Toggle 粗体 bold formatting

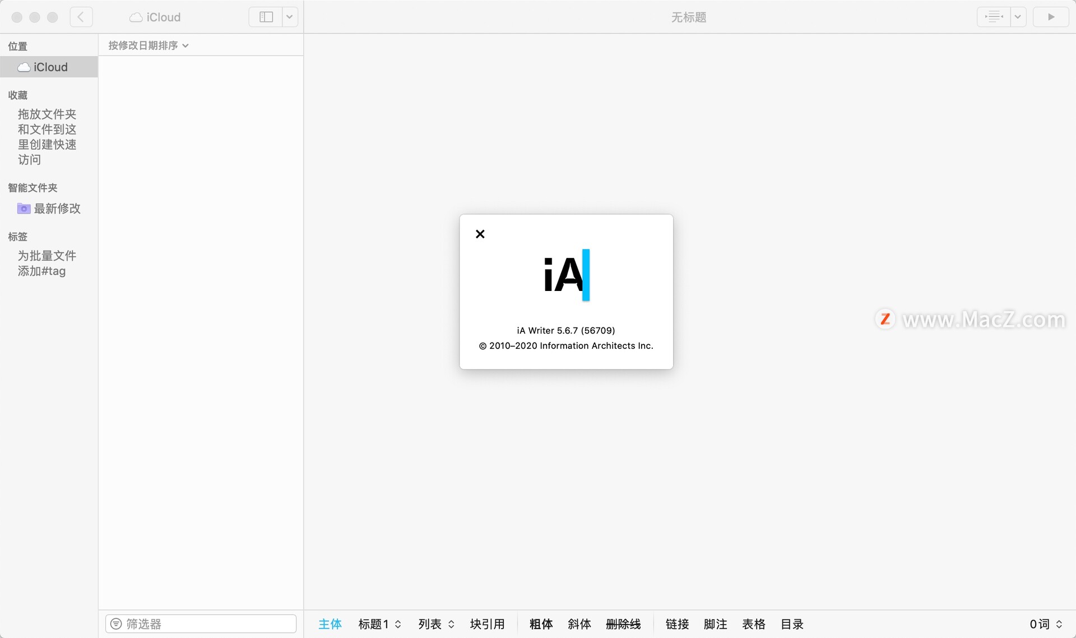coord(541,624)
